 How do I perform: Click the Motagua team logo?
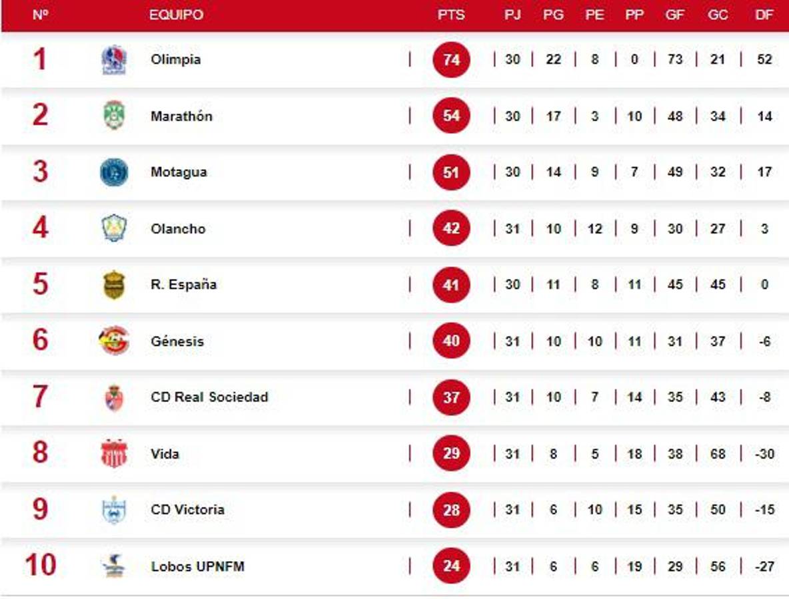point(114,172)
